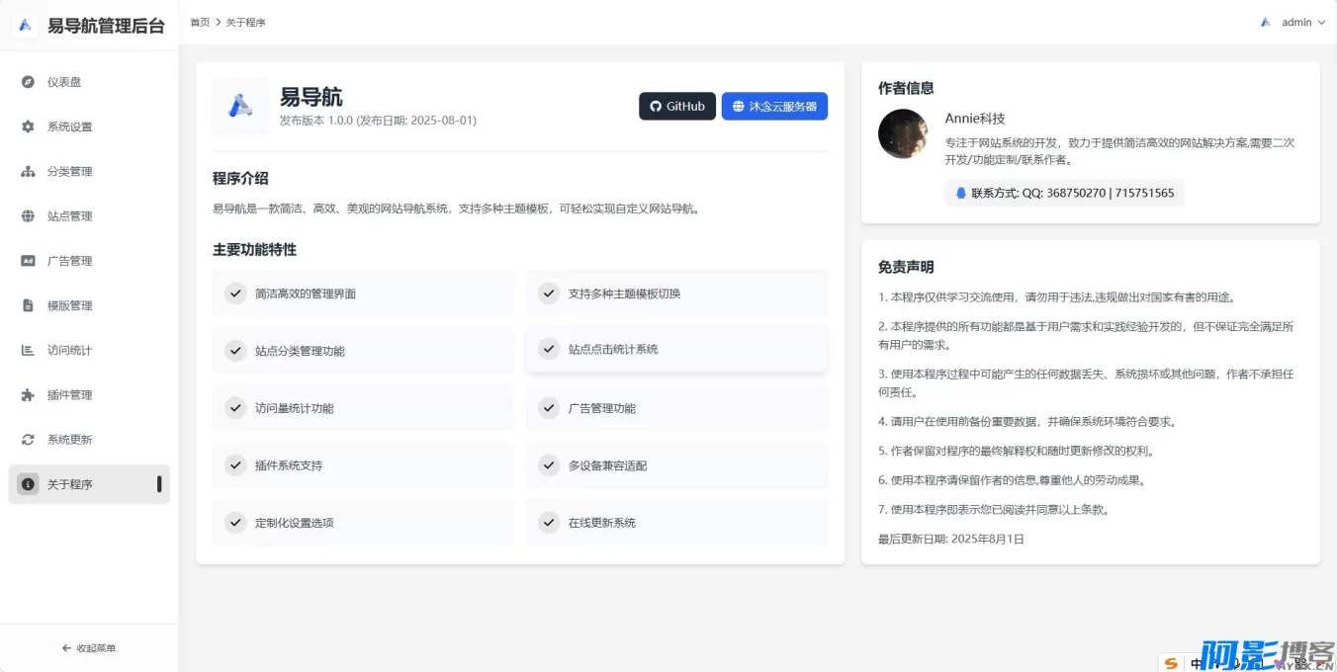Click the plugin management puzzle icon
Viewport: 1337px width, 672px height.
point(28,394)
